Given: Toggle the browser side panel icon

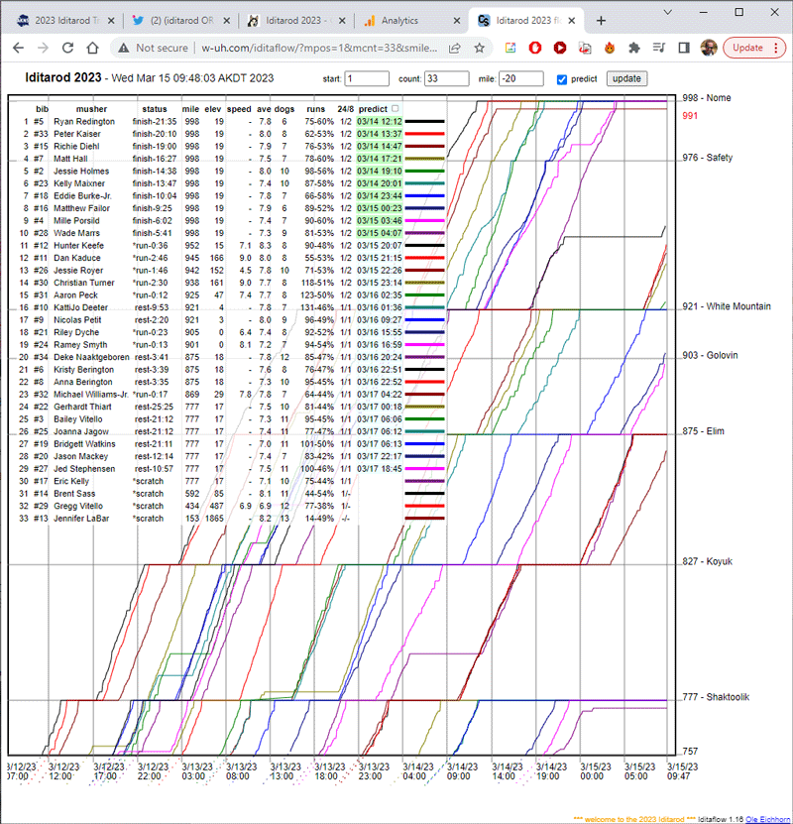Looking at the screenshot, I should [x=683, y=48].
